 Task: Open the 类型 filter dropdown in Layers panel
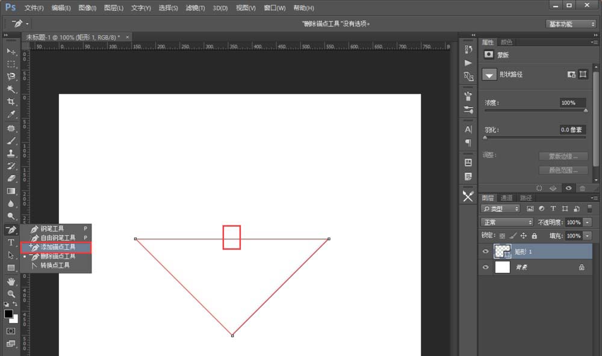(502, 208)
